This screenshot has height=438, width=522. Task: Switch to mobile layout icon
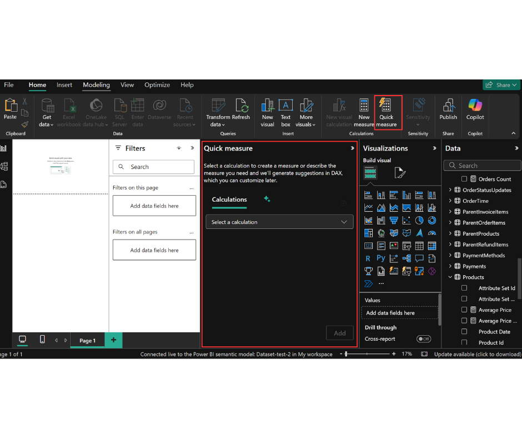pyautogui.click(x=42, y=339)
